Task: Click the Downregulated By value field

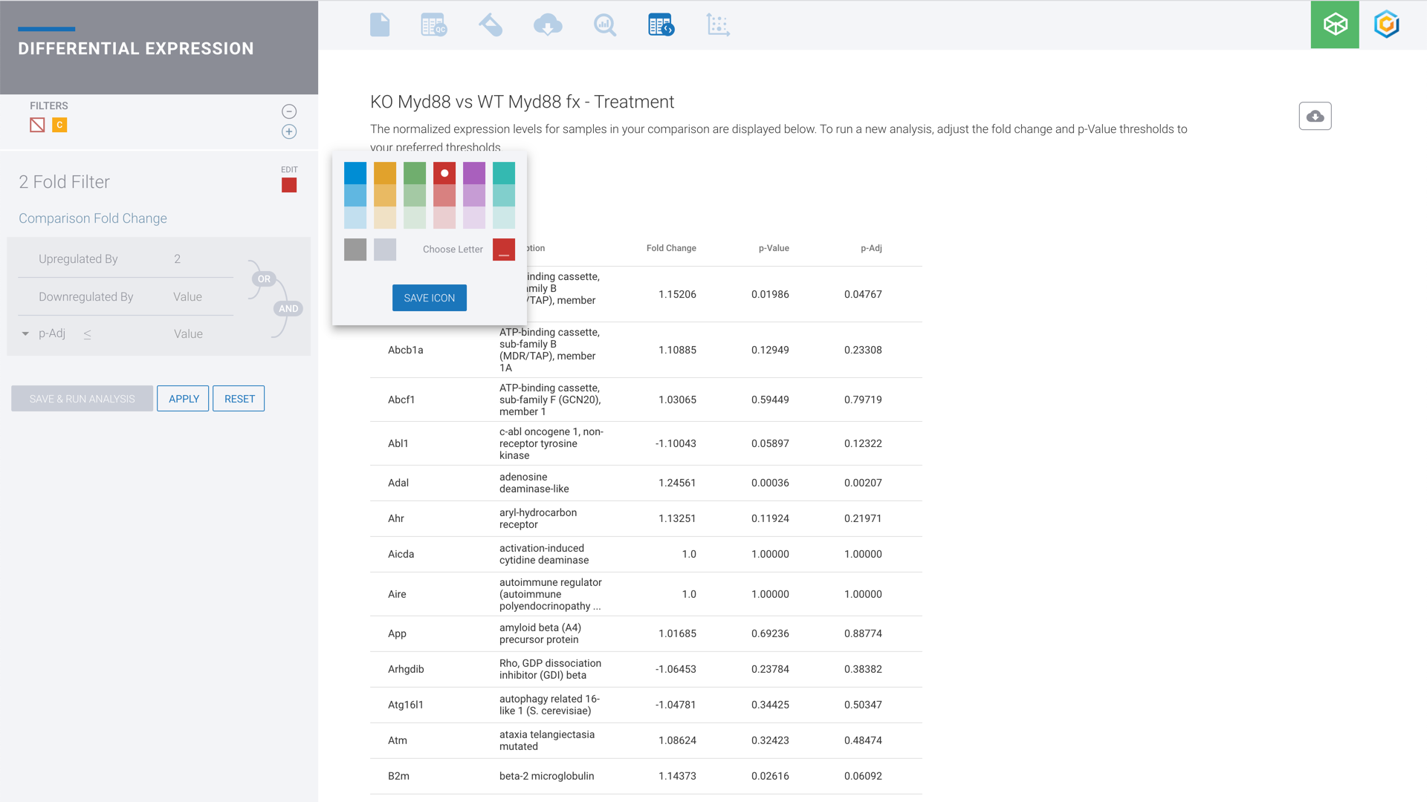Action: pyautogui.click(x=188, y=297)
